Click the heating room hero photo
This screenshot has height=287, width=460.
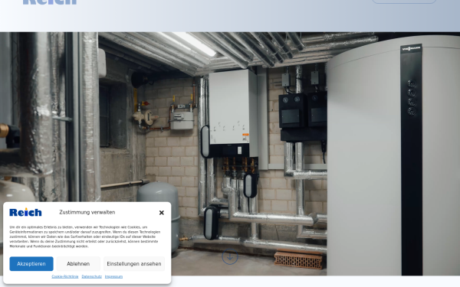230,154
